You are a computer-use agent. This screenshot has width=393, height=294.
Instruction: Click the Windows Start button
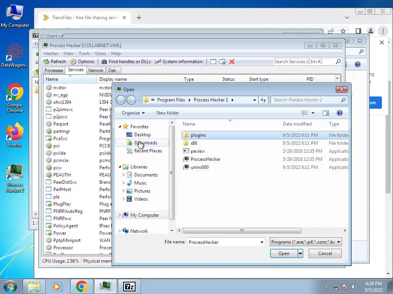(10, 286)
